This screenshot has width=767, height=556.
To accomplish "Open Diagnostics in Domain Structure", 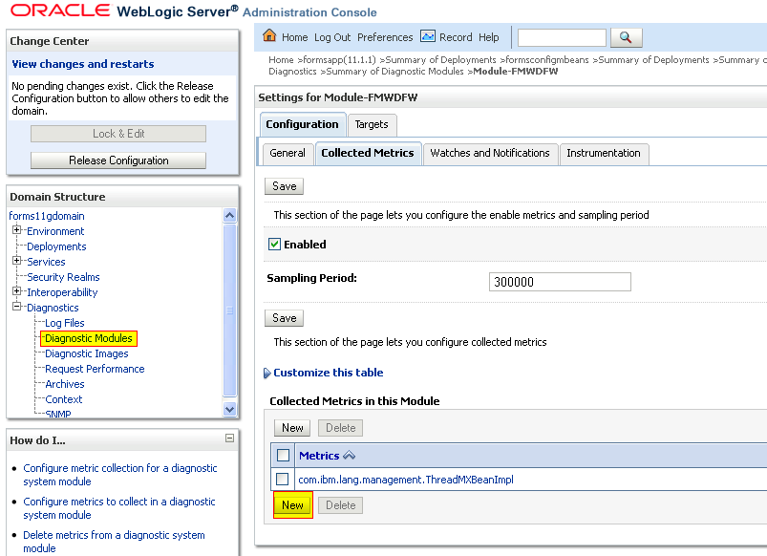I will 53,308.
